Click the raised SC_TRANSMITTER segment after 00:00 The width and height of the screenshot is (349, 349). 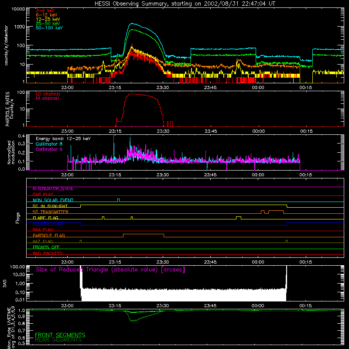pyautogui.click(x=276, y=210)
